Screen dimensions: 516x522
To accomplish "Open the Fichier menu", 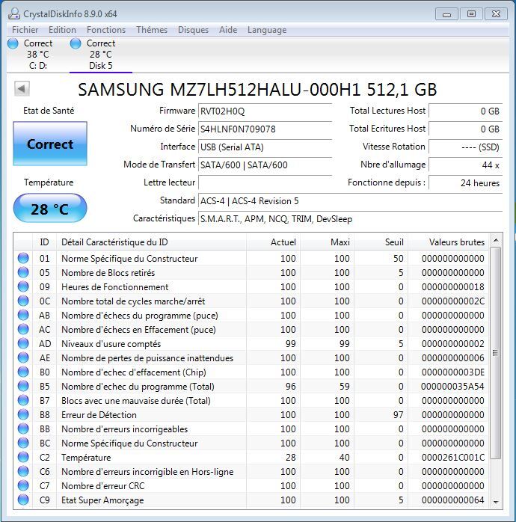I will pos(25,30).
